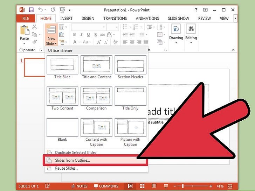Screen dimensions: 255x191
Task: Toggle text Shadow
Action: click(96, 35)
